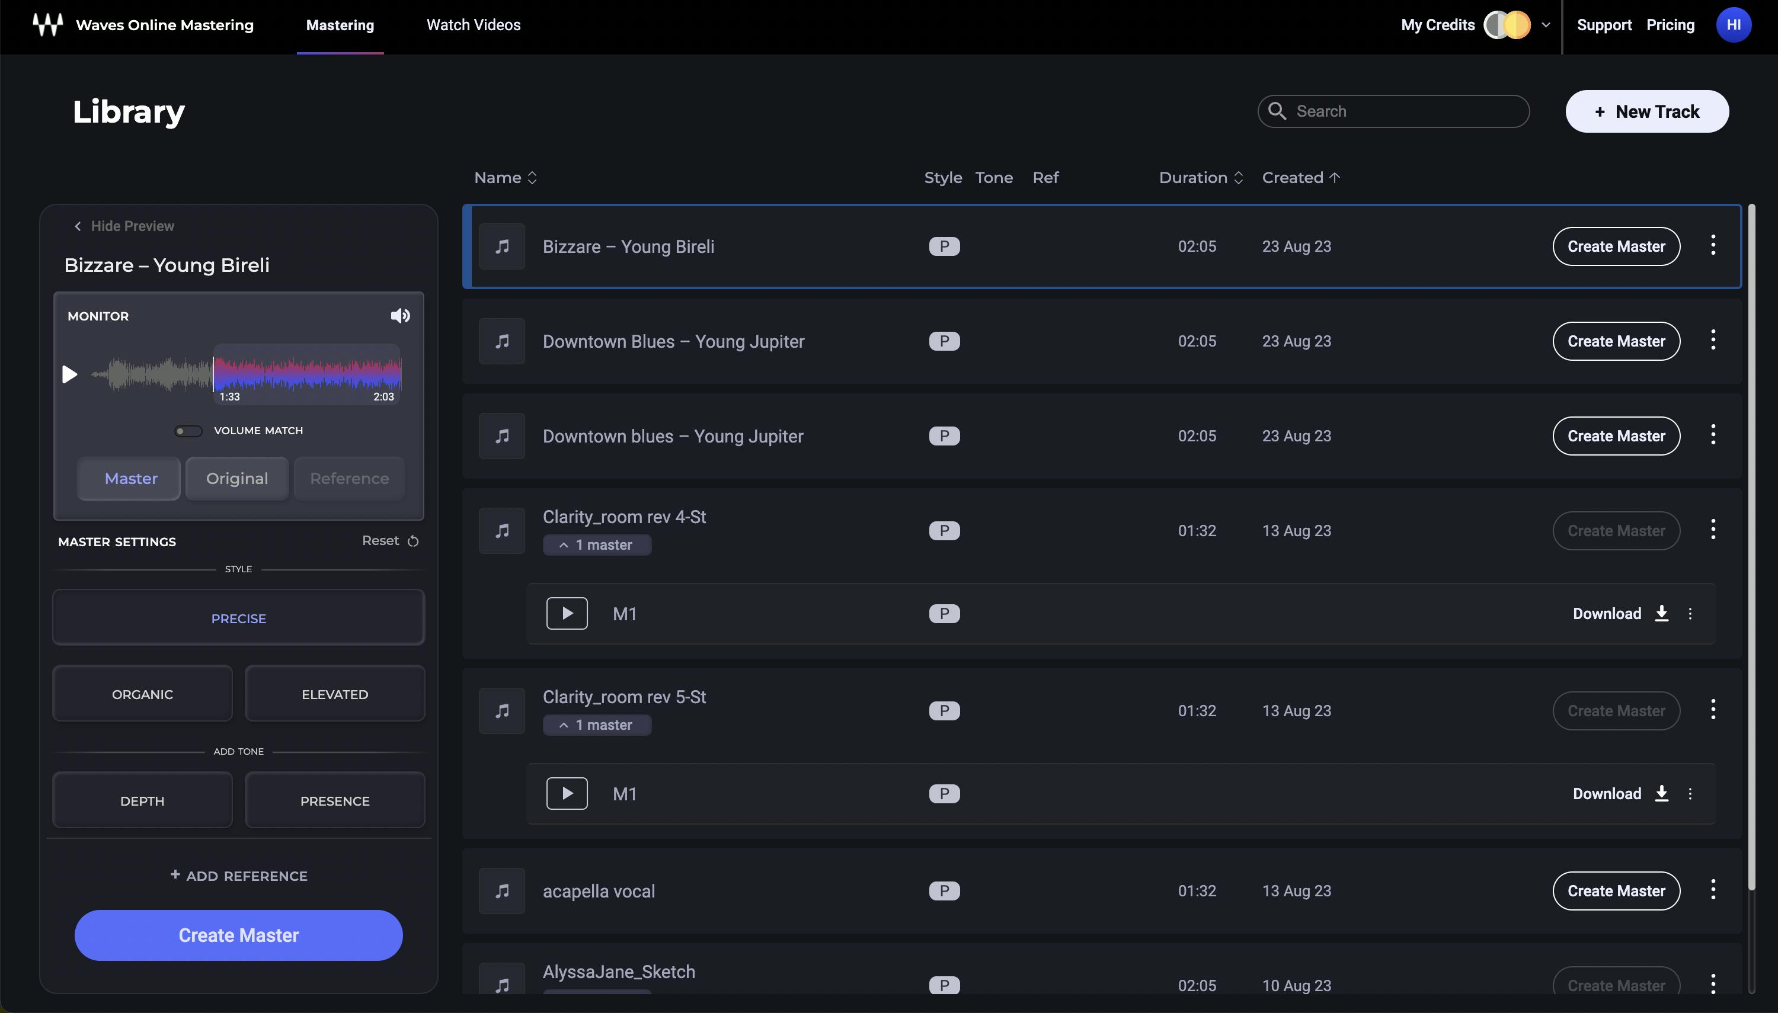Click the New Track button

(x=1646, y=111)
